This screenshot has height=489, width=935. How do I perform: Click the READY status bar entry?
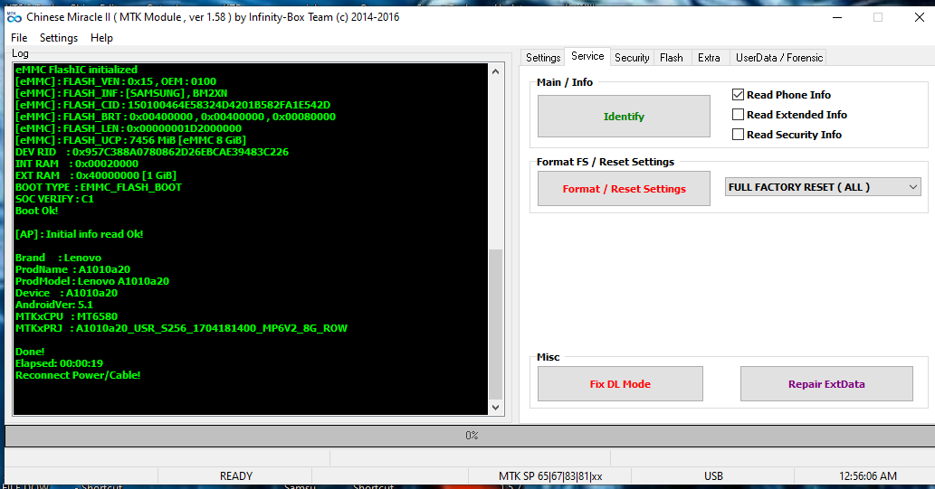236,476
